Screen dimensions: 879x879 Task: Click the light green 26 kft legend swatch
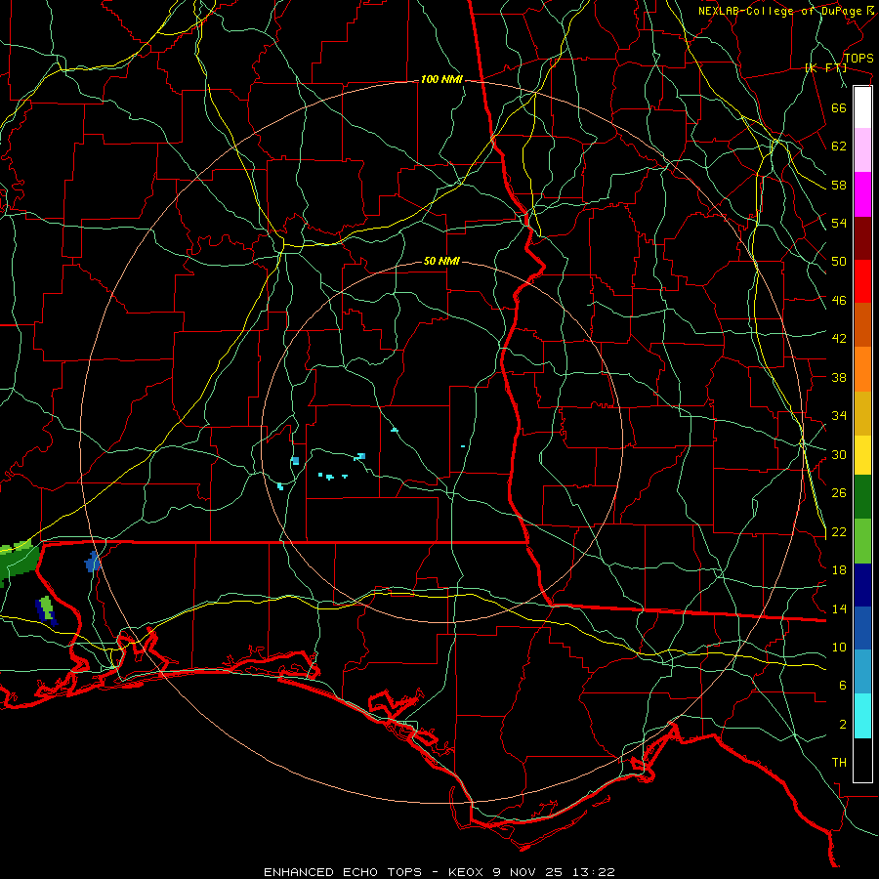(862, 540)
